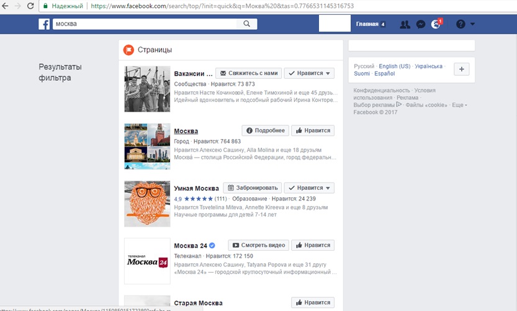Reload the page with the refresh icon
Screen dimensions: 517x311
30,6
